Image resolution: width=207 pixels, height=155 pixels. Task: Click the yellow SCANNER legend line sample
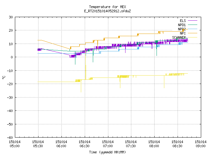point(192,37)
